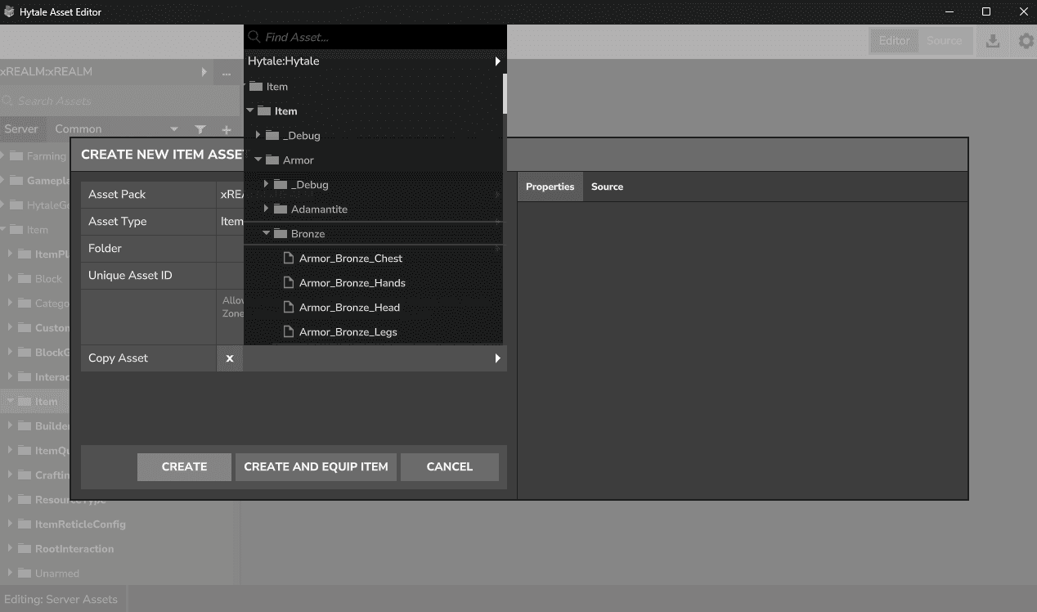Click the filter funnel icon
The height and width of the screenshot is (612, 1037).
pyautogui.click(x=200, y=129)
